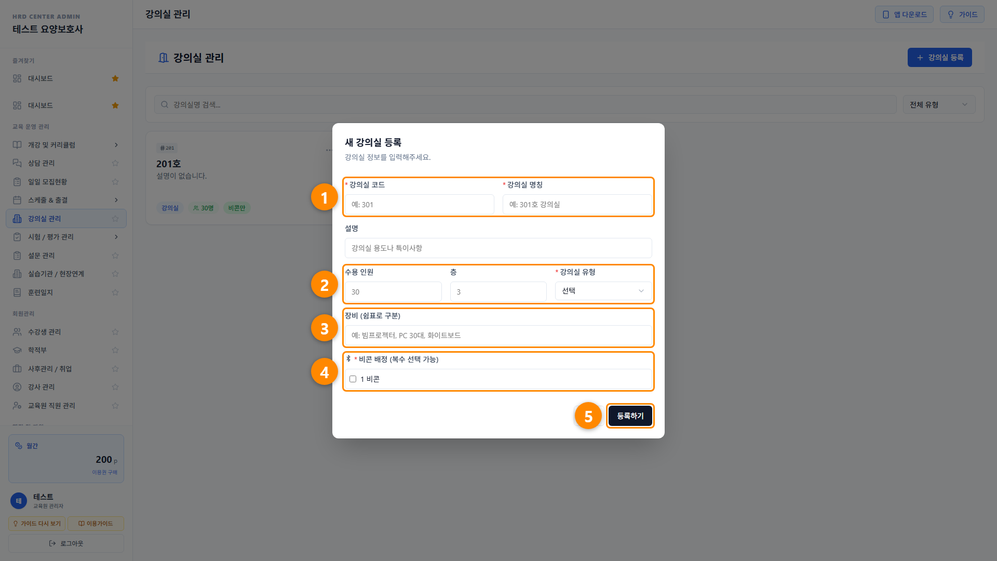The height and width of the screenshot is (561, 997).
Task: Focus the 층 number field
Action: pyautogui.click(x=498, y=292)
